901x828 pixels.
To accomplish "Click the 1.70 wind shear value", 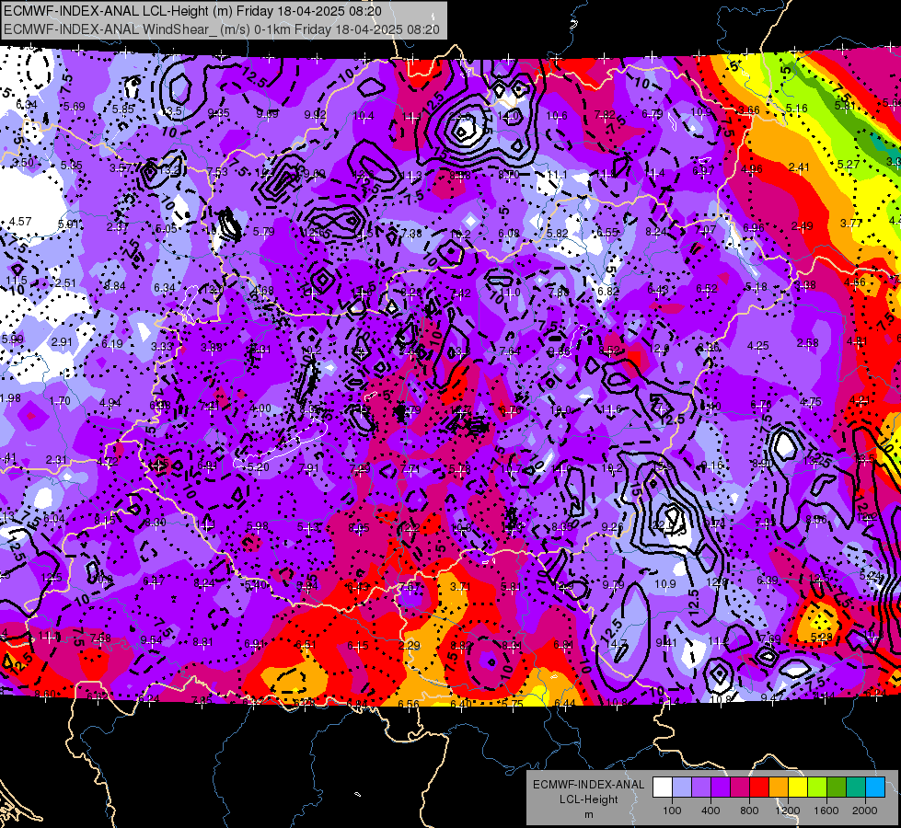I will click(60, 401).
